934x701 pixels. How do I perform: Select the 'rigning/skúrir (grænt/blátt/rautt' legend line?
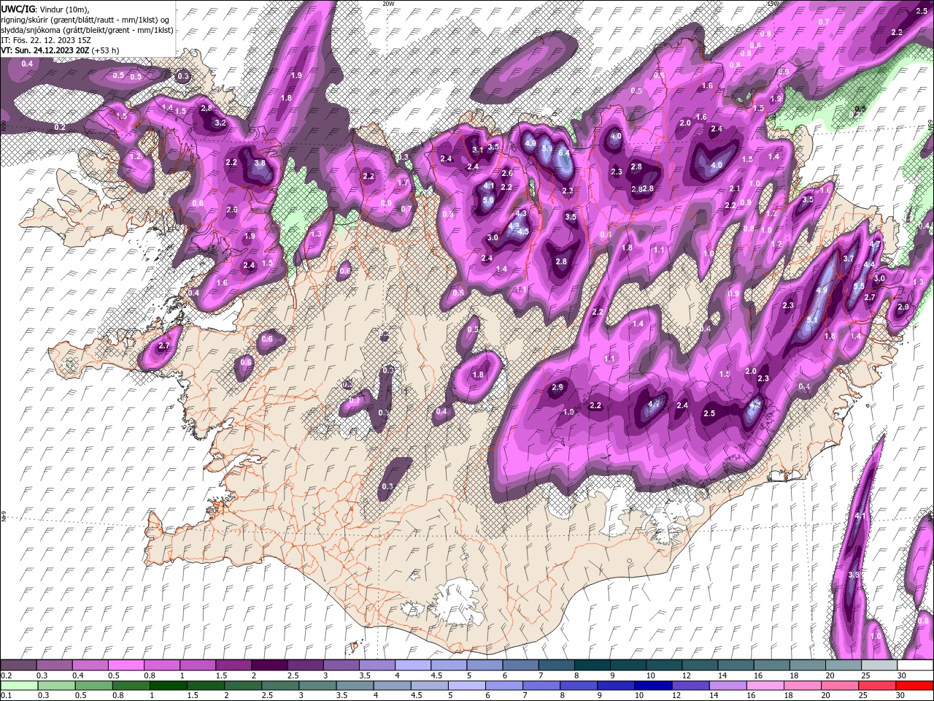pyautogui.click(x=86, y=19)
